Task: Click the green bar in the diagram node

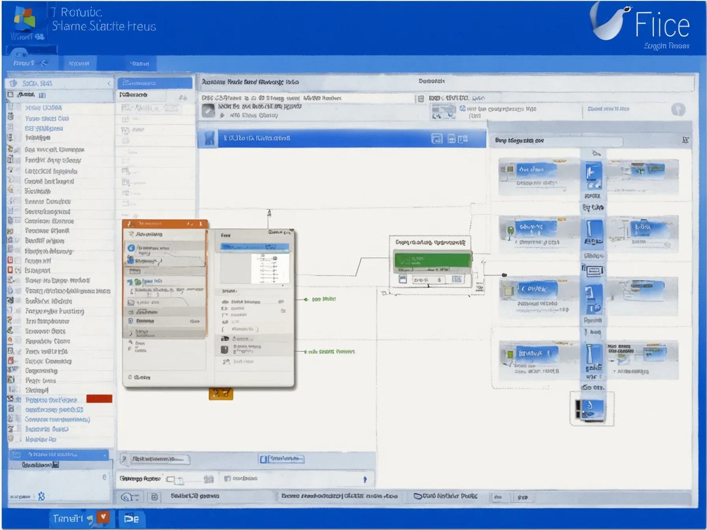Action: pos(432,260)
